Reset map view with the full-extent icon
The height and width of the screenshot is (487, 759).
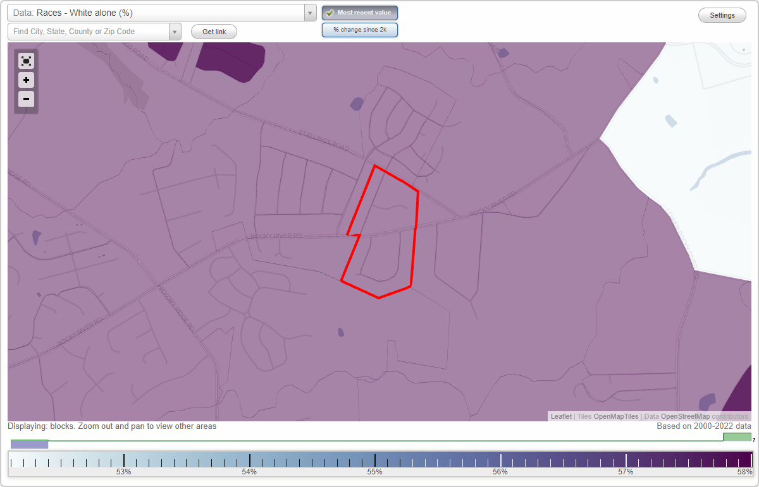(x=26, y=61)
